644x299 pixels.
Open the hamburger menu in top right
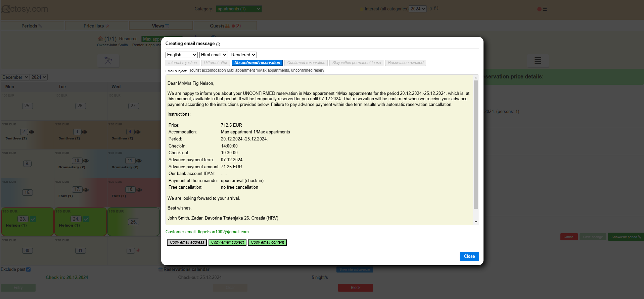coord(545,9)
